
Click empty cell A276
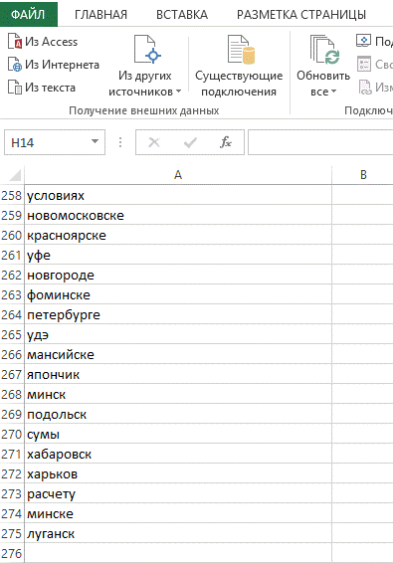178,553
